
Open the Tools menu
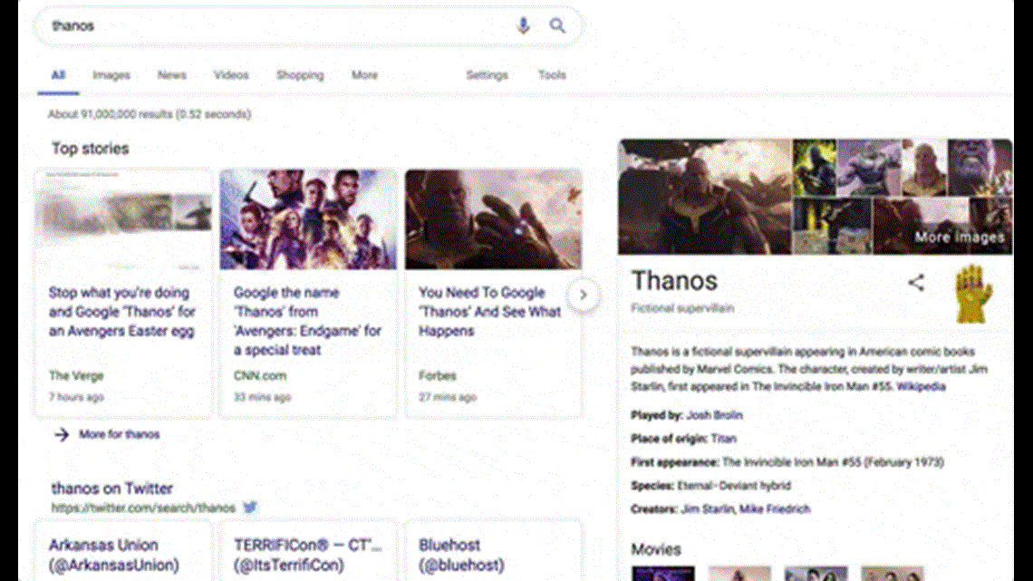coord(552,75)
